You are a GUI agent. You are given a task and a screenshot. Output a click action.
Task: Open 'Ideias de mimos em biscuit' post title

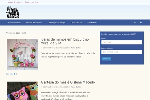pos(64,41)
